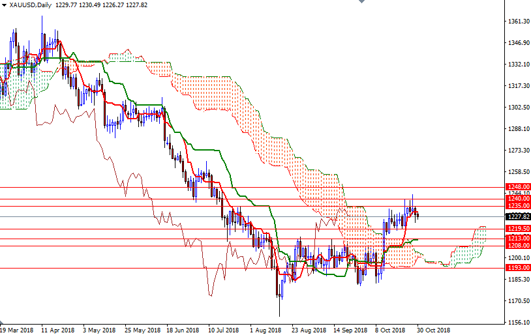The width and height of the screenshot is (531, 335).
Task: Click the 1156.10 price at axis bottom
Action: [517, 323]
